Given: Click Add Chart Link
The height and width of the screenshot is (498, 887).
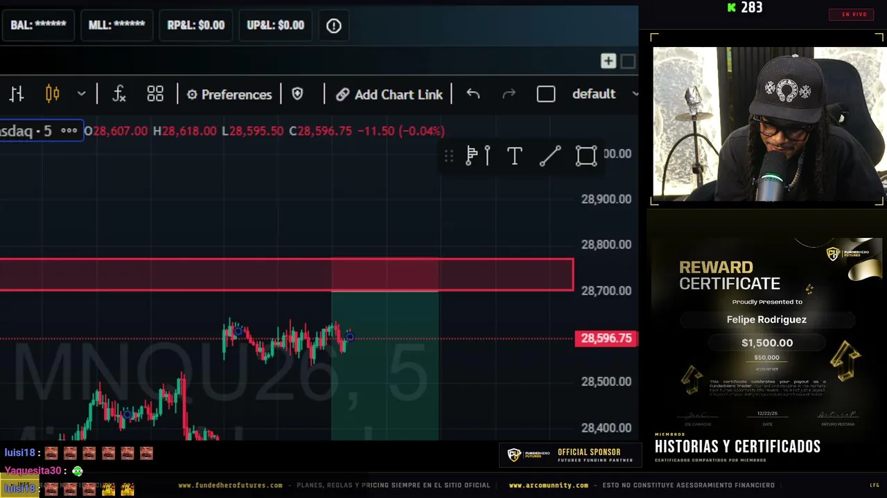Looking at the screenshot, I should (x=389, y=95).
